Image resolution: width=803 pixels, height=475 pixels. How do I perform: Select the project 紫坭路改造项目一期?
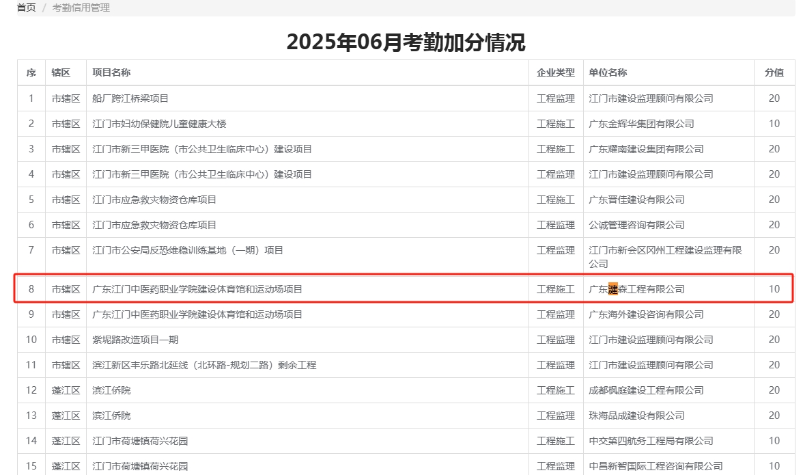(x=135, y=340)
